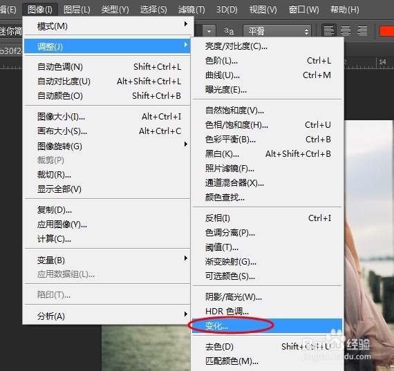Select 通道混合器(X)... adjustment
The image size is (394, 371).
[267, 183]
